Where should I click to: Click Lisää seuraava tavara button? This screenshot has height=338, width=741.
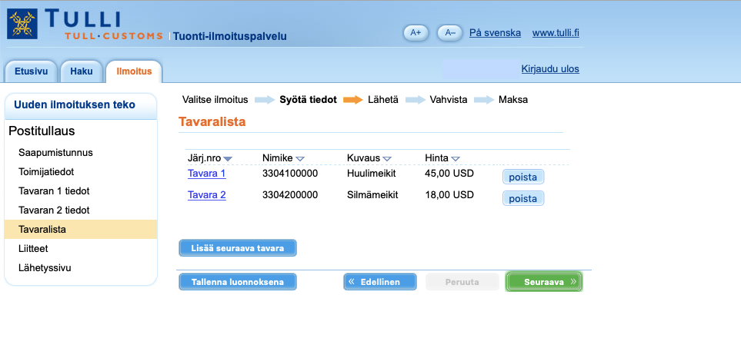click(238, 248)
